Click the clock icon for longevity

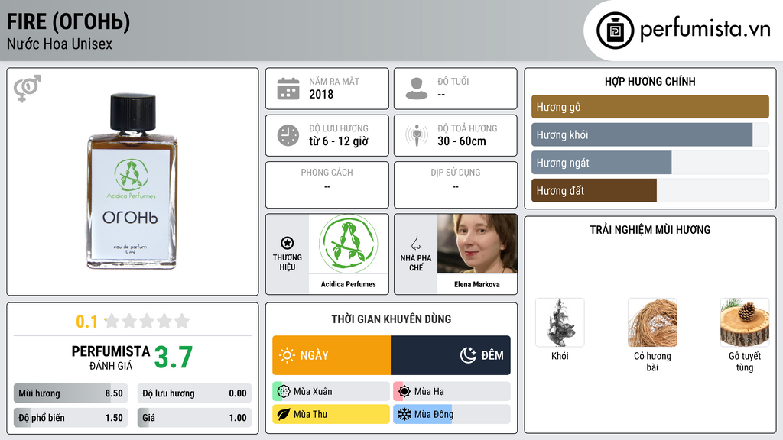click(288, 135)
